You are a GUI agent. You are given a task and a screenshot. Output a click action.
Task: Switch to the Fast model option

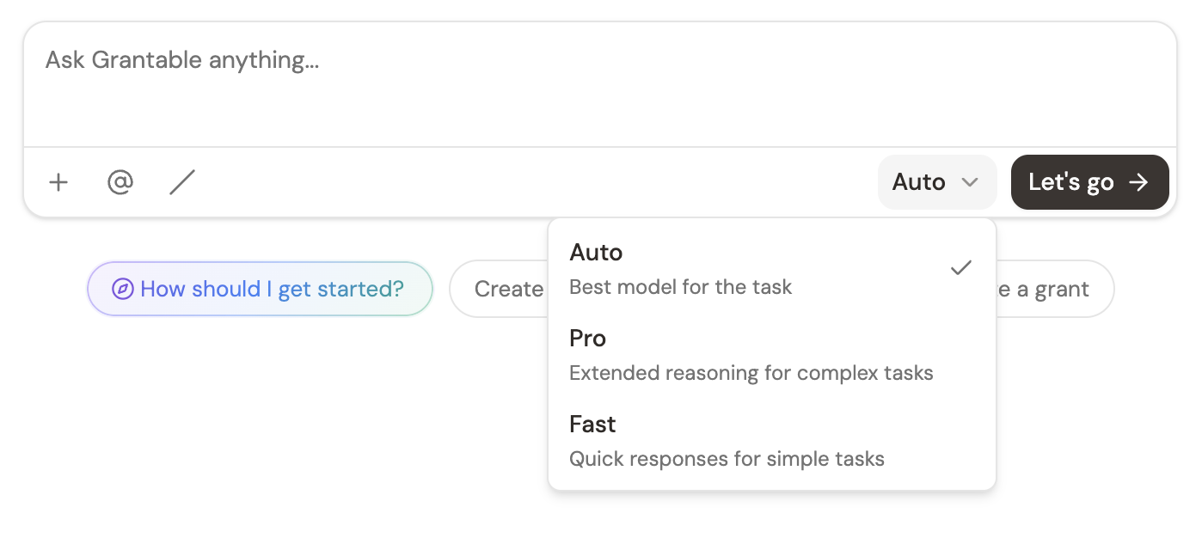tap(593, 425)
